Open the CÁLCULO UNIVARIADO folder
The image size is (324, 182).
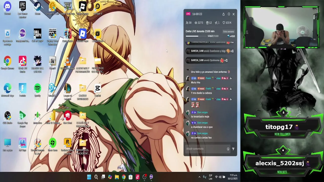(83, 92)
